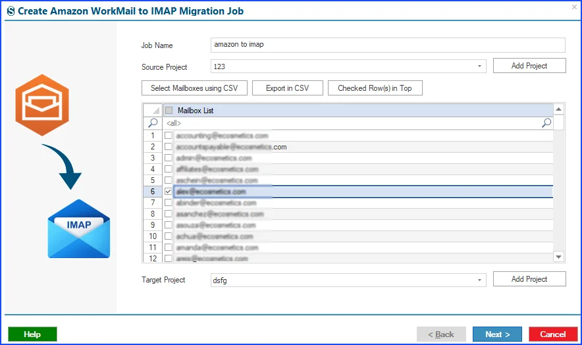Select row number 1 header

click(x=153, y=136)
